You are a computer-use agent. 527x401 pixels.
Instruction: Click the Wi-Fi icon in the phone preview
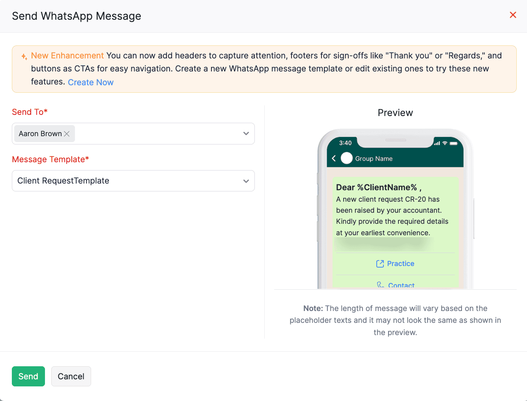click(x=445, y=143)
